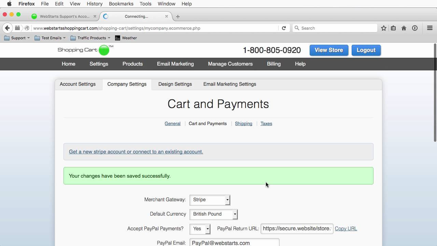Viewport: 437px width, 246px height.
Task: Open the Default Currency dropdown
Action: click(213, 214)
